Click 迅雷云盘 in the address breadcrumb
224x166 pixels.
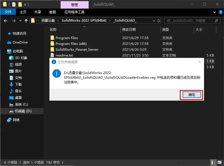48,21
